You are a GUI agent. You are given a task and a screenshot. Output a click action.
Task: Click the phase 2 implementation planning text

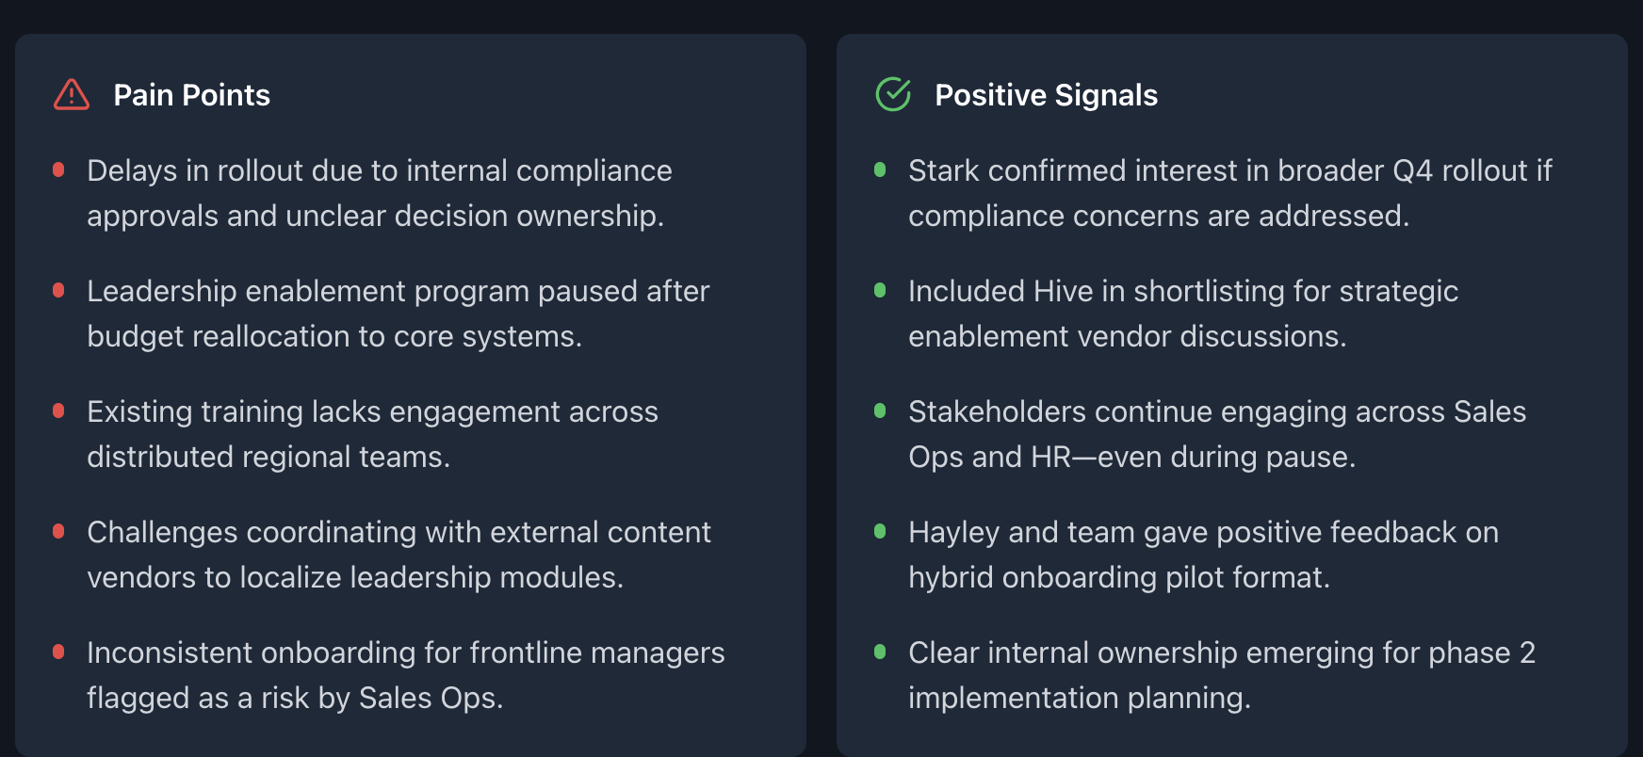(x=1222, y=675)
